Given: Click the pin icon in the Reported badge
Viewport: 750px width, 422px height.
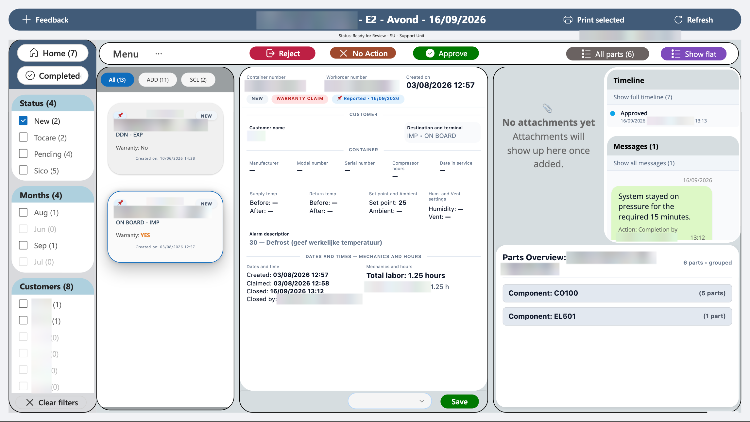Looking at the screenshot, I should pos(339,98).
